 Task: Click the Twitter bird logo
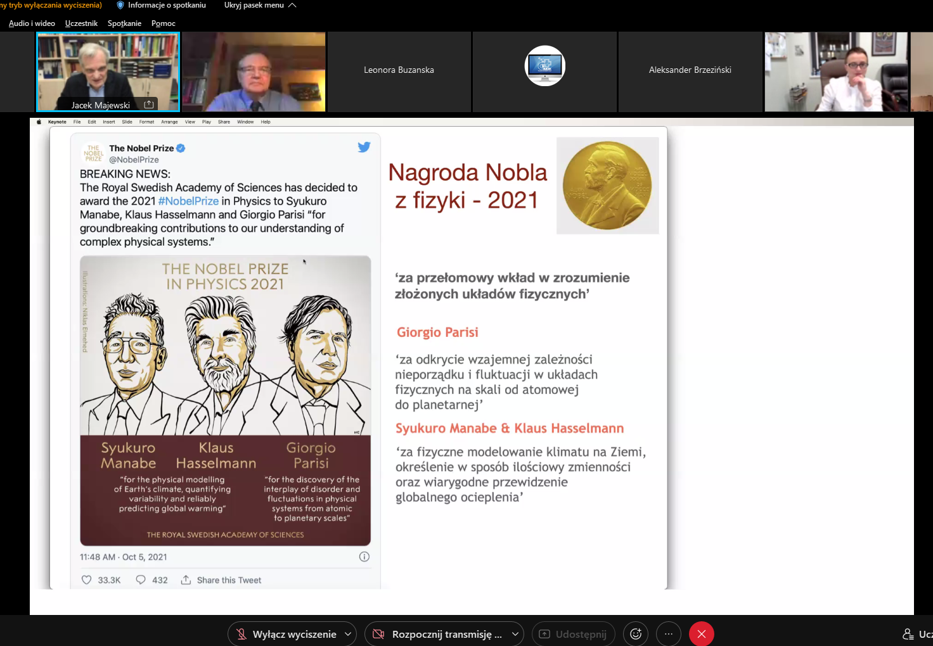click(x=364, y=147)
